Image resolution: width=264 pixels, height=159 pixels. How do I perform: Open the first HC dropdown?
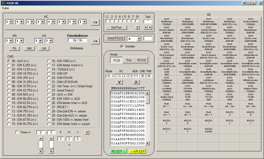pos(11,22)
